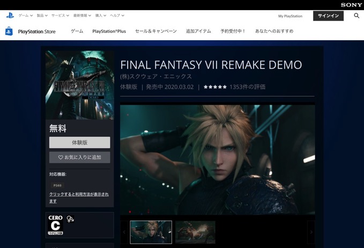The width and height of the screenshot is (364, 248).
Task: Click the next thumbnail arrow
Action: pyautogui.click(x=311, y=232)
